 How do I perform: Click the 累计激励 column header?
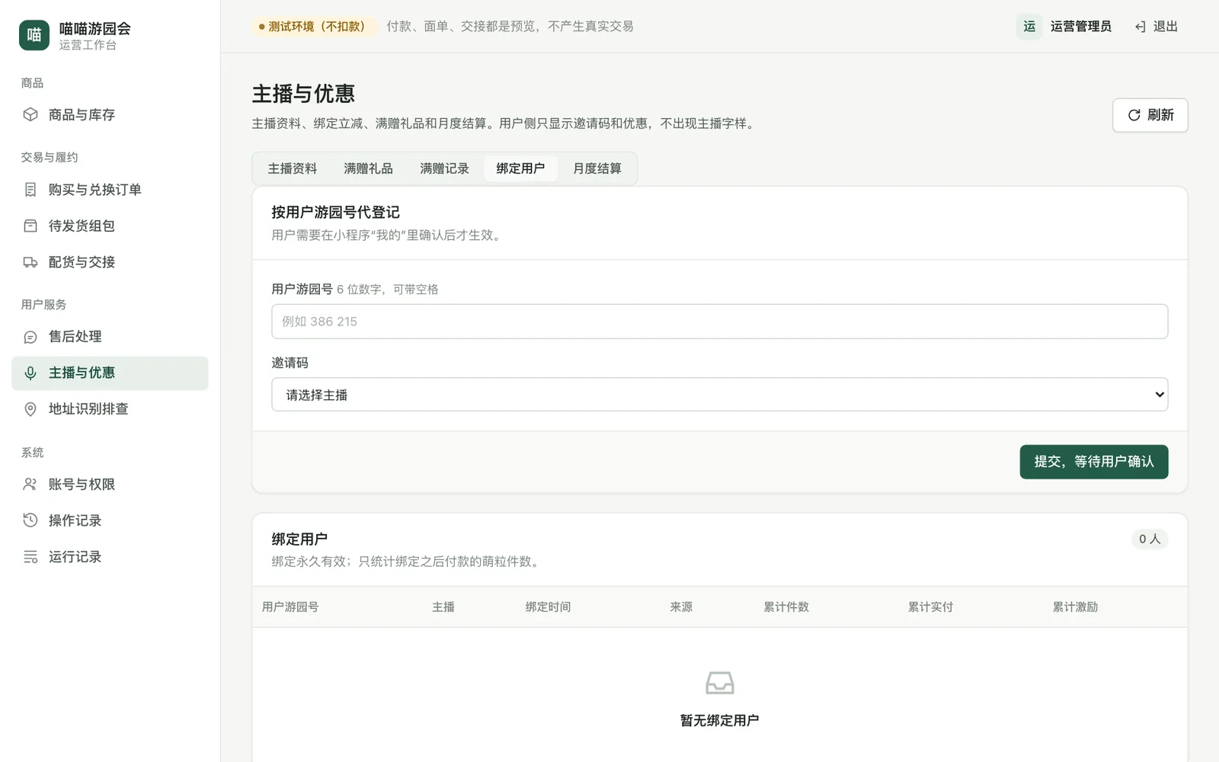coord(1075,607)
